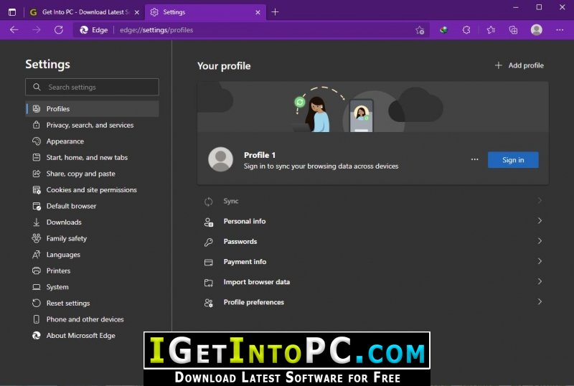Click the Passwords label
Screen dimensions: 574x386
click(240, 242)
